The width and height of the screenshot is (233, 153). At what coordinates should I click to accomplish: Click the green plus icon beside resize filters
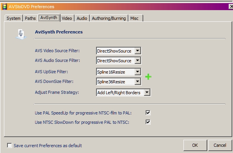(148, 77)
